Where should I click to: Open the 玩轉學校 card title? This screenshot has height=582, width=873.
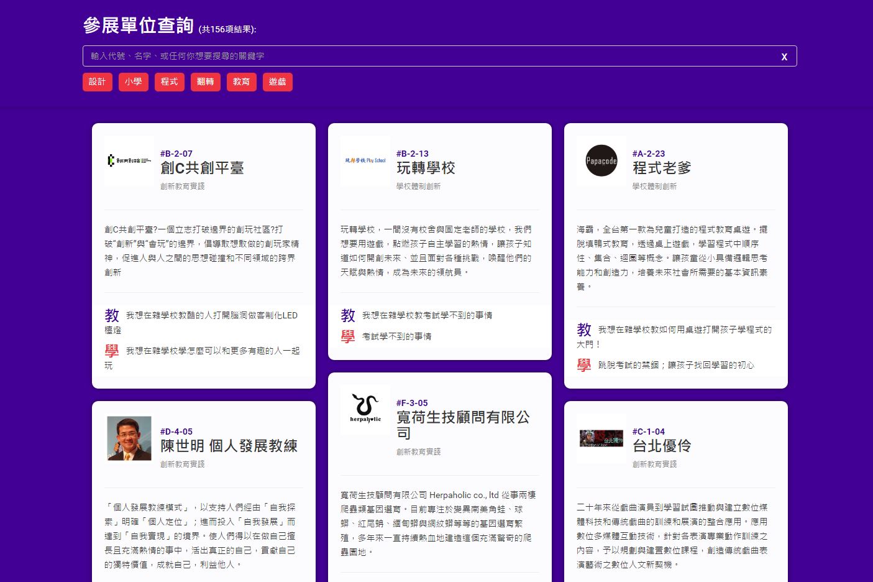click(x=426, y=168)
